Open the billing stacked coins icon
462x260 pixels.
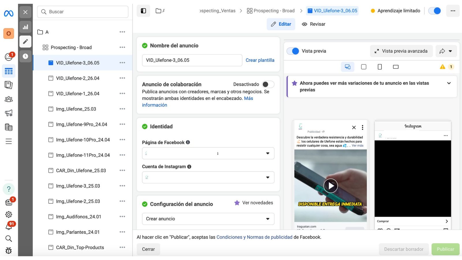tap(9, 127)
